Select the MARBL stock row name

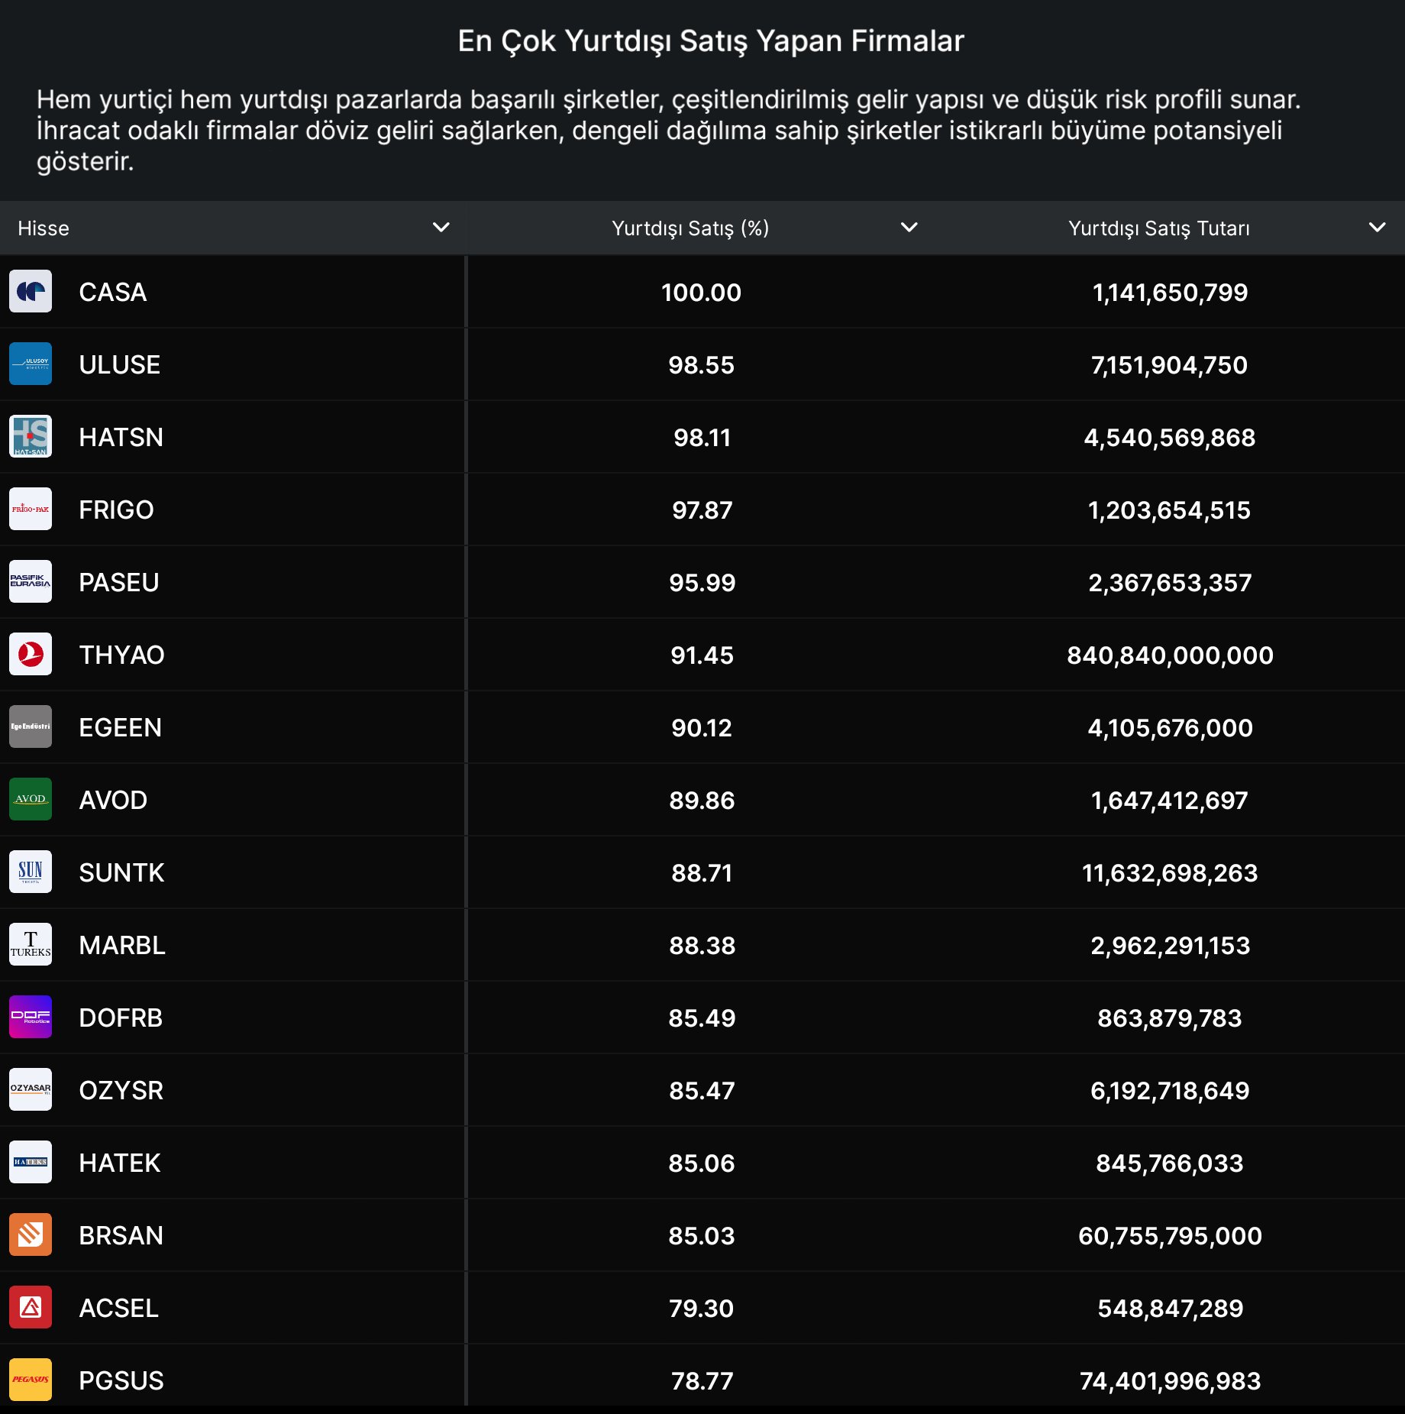click(121, 945)
